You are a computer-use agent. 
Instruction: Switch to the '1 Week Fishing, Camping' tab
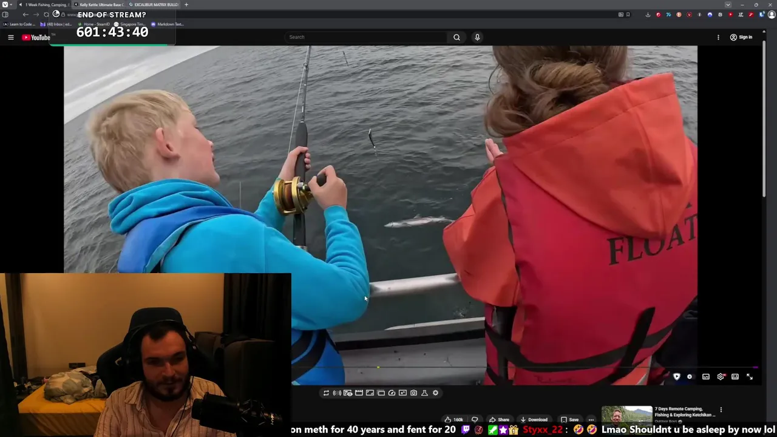point(44,4)
